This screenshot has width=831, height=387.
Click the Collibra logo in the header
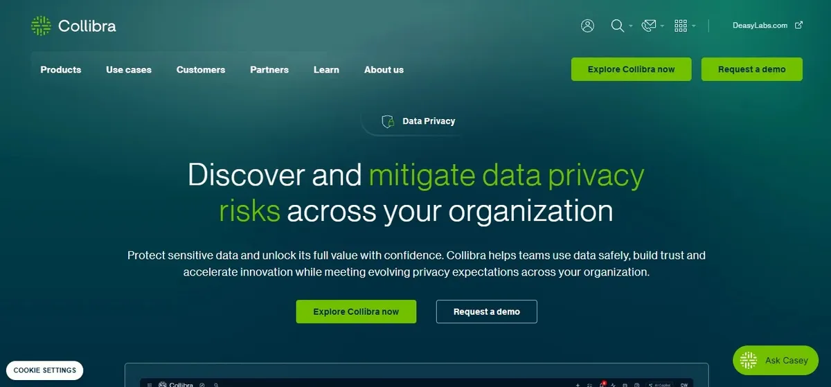pyautogui.click(x=73, y=26)
